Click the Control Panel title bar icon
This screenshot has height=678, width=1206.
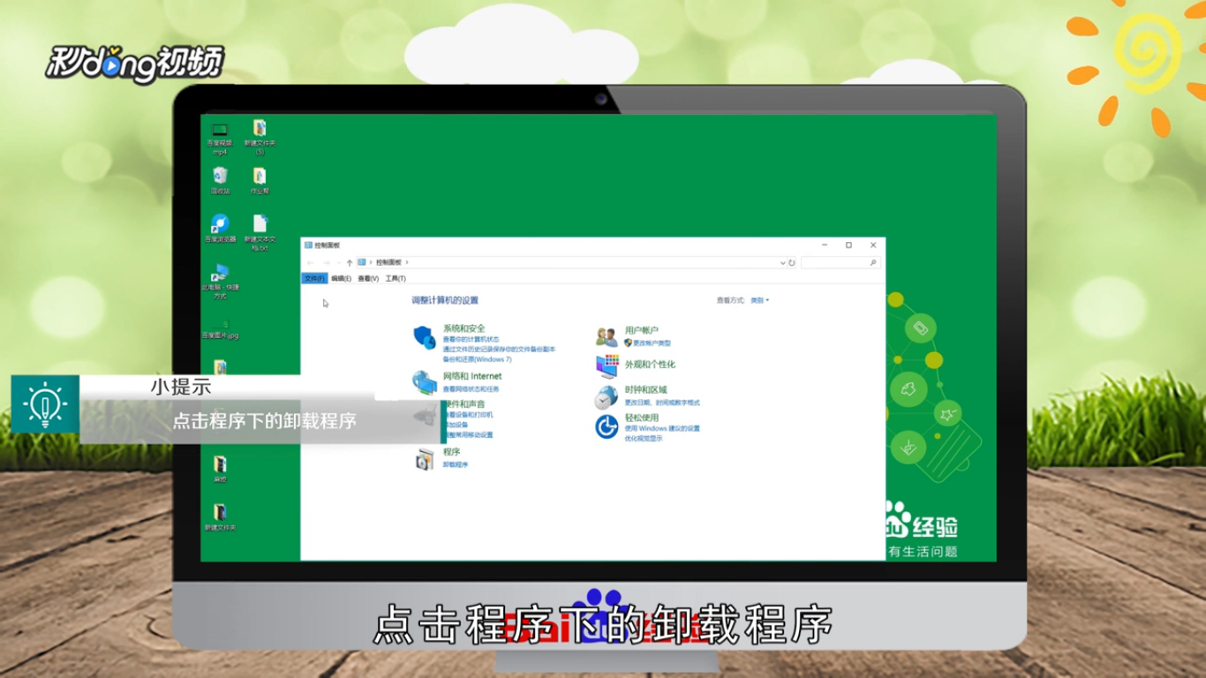coord(308,245)
